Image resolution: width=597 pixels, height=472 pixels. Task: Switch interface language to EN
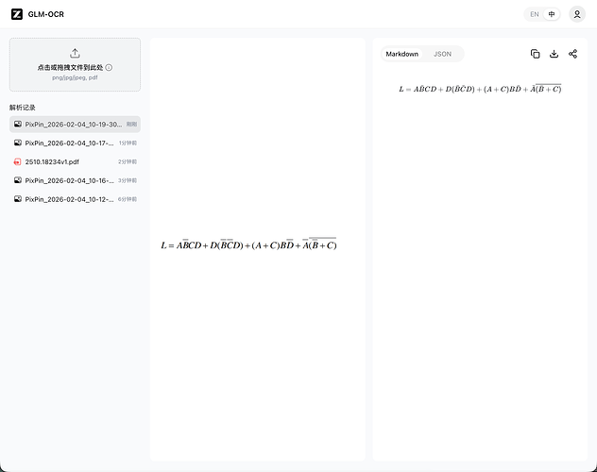coord(535,14)
